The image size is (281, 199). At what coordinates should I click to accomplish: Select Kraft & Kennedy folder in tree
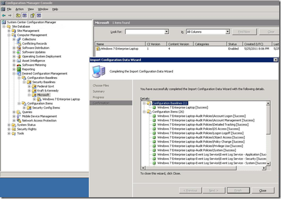[x=48, y=90]
